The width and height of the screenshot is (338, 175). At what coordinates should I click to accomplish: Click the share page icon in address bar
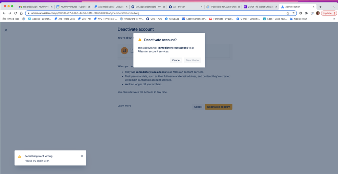[x=288, y=13]
